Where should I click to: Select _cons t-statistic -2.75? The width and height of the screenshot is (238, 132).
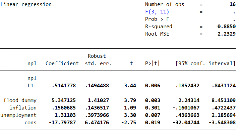click(129, 123)
